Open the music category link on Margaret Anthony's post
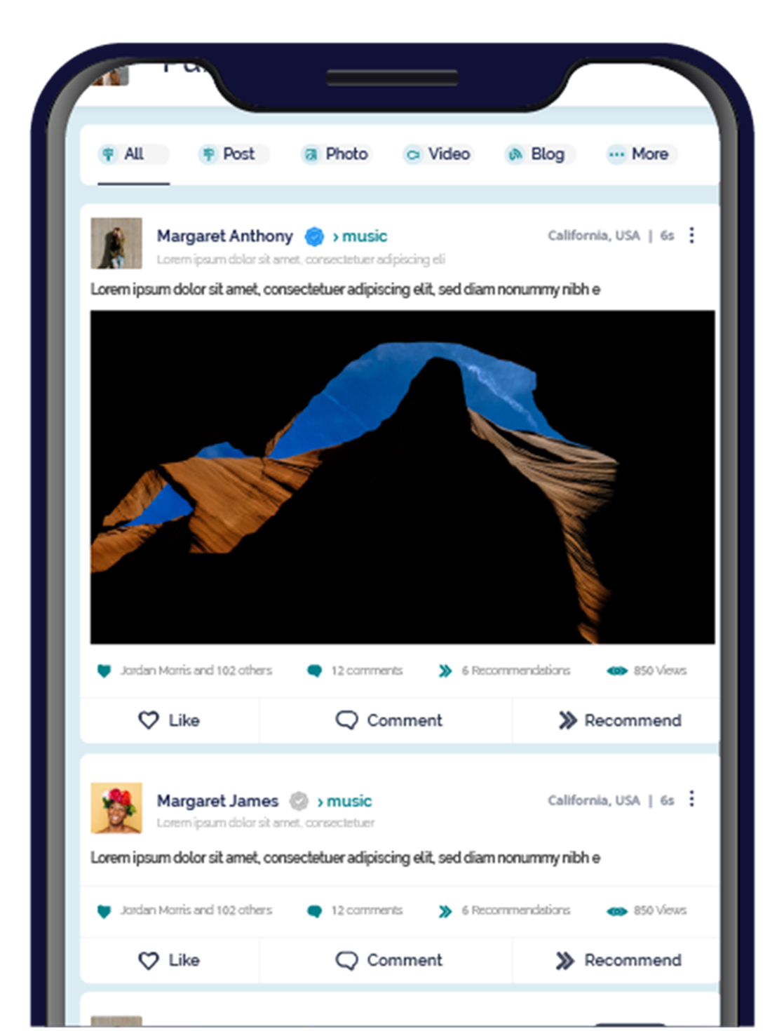Viewport: 784px width, 1031px height. (x=360, y=236)
